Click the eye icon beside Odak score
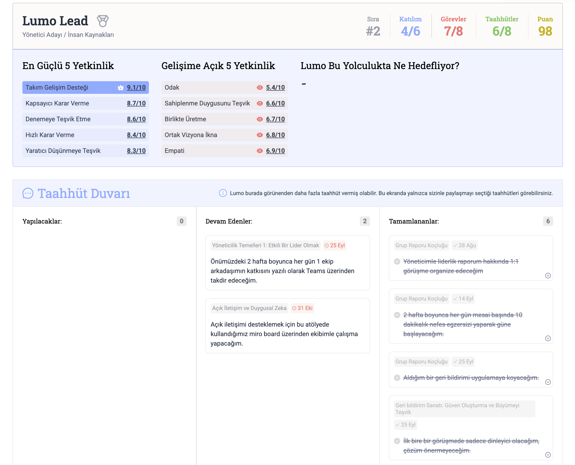This screenshot has height=465, width=575. point(260,88)
